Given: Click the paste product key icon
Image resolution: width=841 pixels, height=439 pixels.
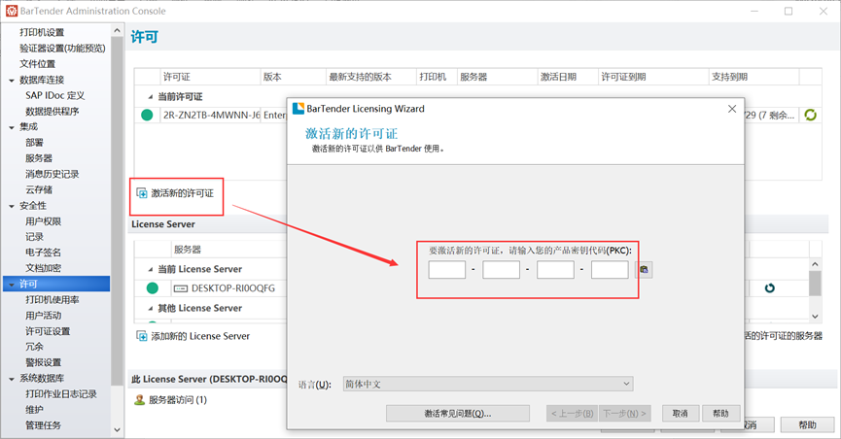Looking at the screenshot, I should coord(644,270).
